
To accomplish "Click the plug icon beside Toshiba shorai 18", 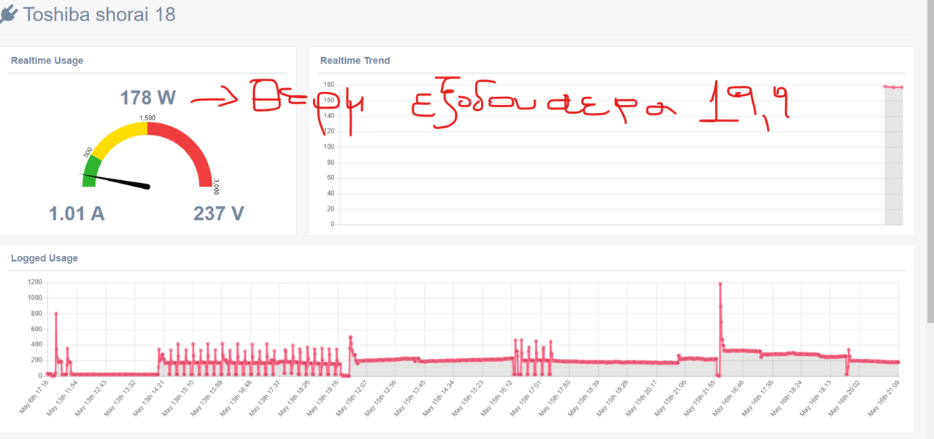I will 8,15.
